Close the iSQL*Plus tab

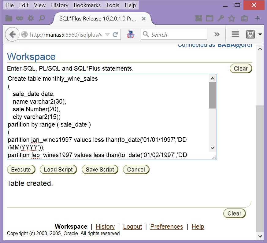coord(144,19)
